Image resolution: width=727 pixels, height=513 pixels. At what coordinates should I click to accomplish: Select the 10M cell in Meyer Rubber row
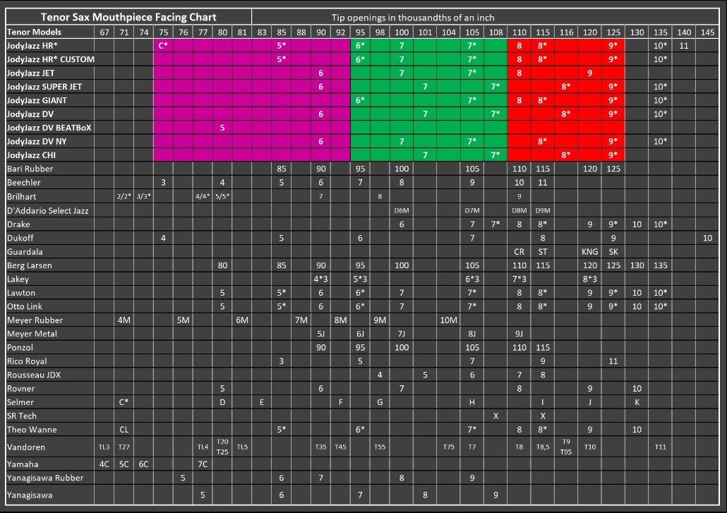point(448,320)
